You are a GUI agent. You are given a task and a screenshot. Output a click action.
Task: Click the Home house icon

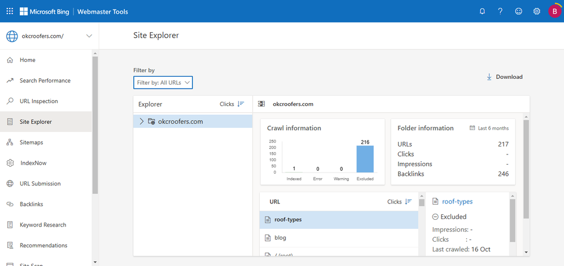(10, 60)
